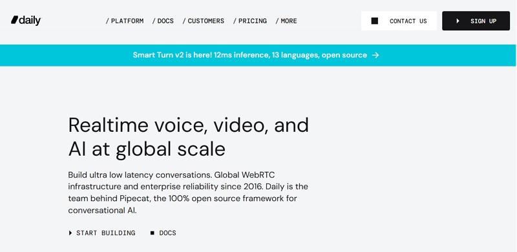Click the play triangle icon in Sign Up
The height and width of the screenshot is (252, 517).
coord(458,21)
